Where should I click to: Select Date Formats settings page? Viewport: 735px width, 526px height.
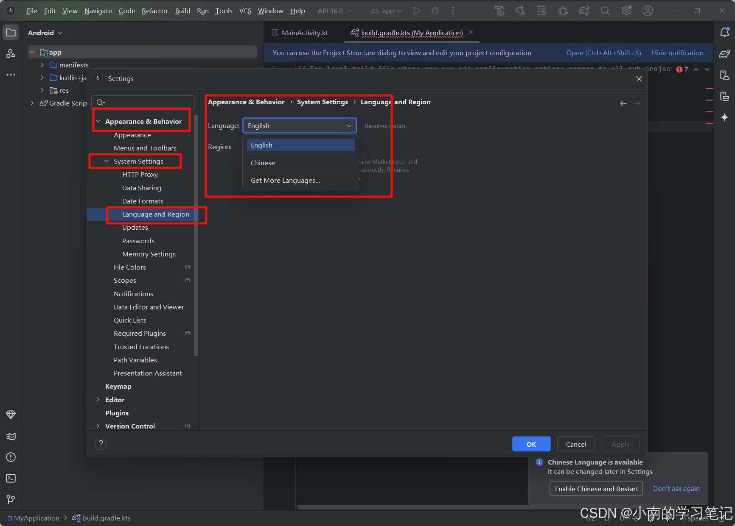pyautogui.click(x=143, y=201)
